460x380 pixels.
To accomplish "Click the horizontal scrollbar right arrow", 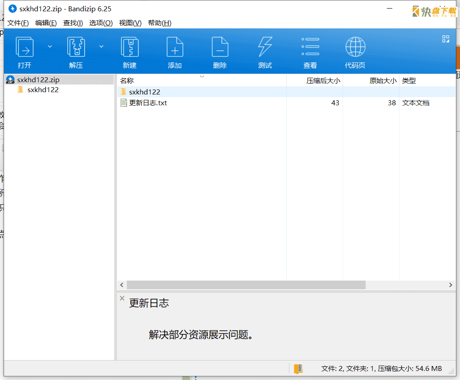I will 451,285.
